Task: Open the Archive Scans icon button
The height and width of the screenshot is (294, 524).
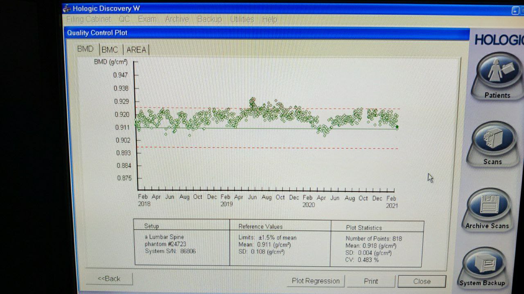Action: [x=487, y=209]
